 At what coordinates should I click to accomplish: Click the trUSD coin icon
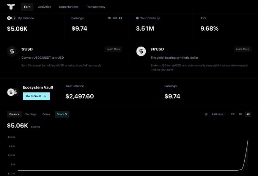tap(12, 51)
